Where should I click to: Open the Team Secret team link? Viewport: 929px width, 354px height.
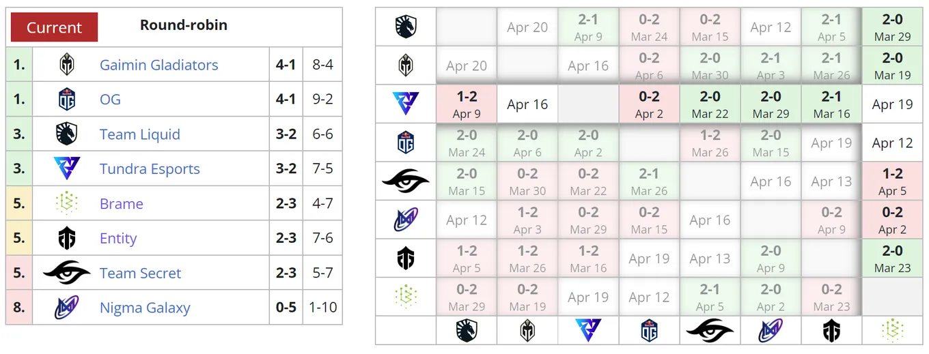click(140, 273)
